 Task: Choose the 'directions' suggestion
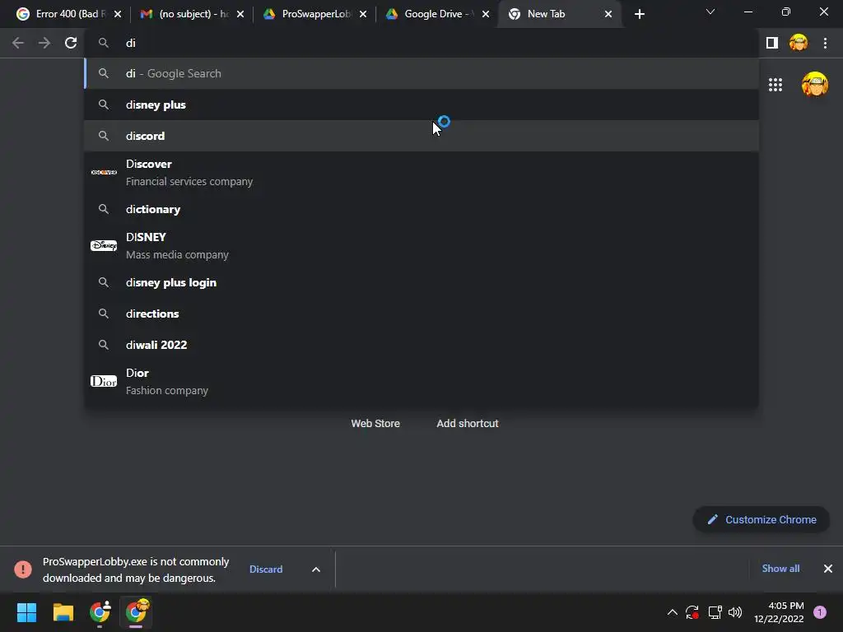(421, 314)
